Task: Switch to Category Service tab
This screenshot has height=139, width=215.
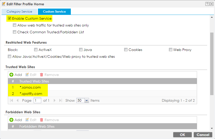Action: (x=19, y=12)
